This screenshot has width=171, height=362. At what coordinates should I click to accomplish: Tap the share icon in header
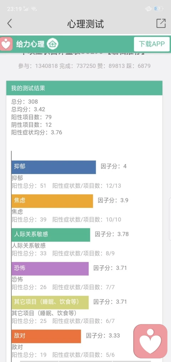pyautogui.click(x=161, y=23)
